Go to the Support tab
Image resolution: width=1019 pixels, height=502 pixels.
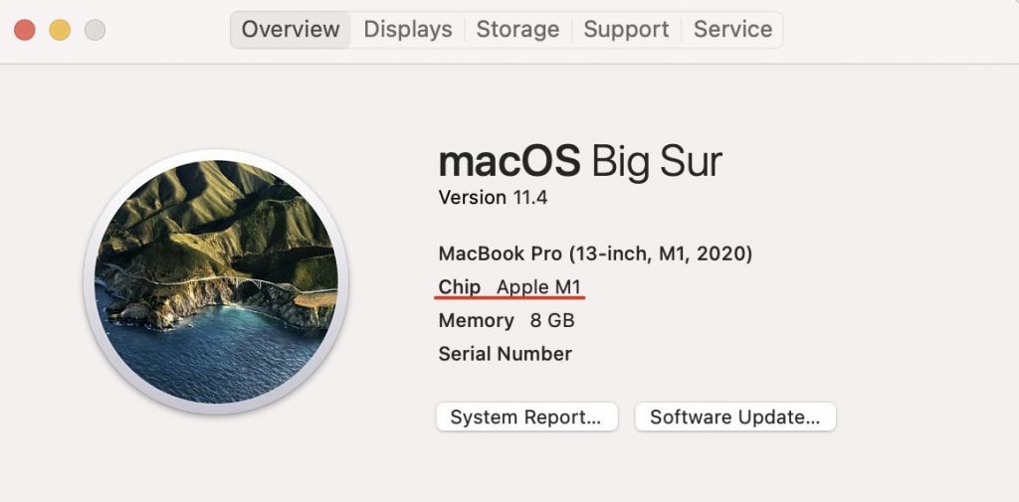tap(626, 30)
